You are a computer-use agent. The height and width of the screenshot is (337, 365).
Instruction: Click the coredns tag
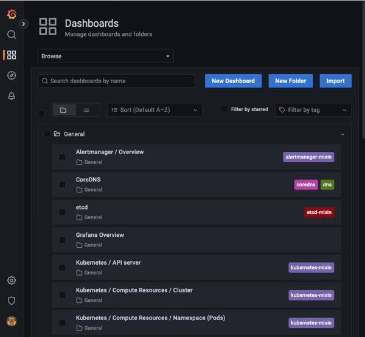306,185
